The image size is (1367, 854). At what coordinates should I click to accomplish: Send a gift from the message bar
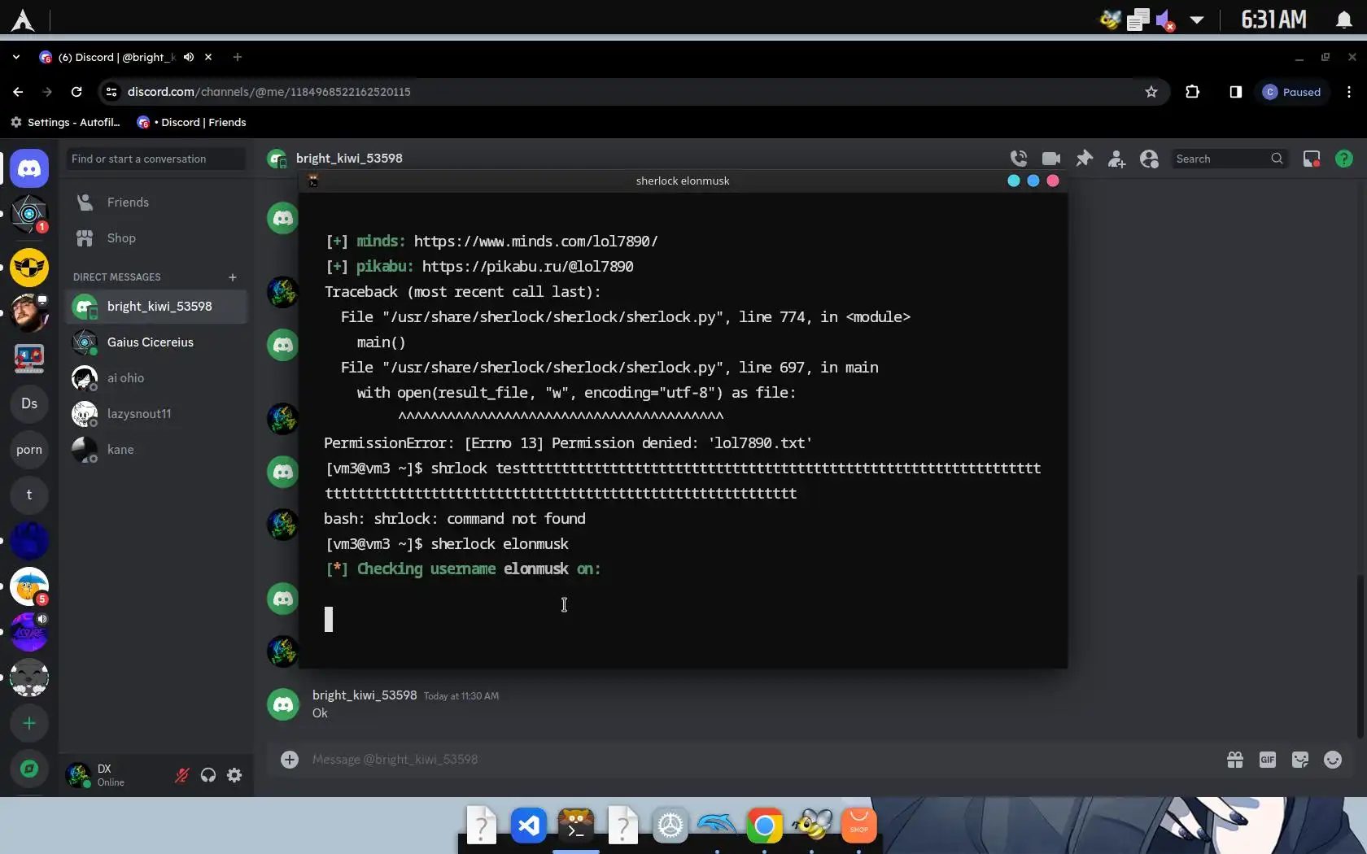tap(1235, 760)
